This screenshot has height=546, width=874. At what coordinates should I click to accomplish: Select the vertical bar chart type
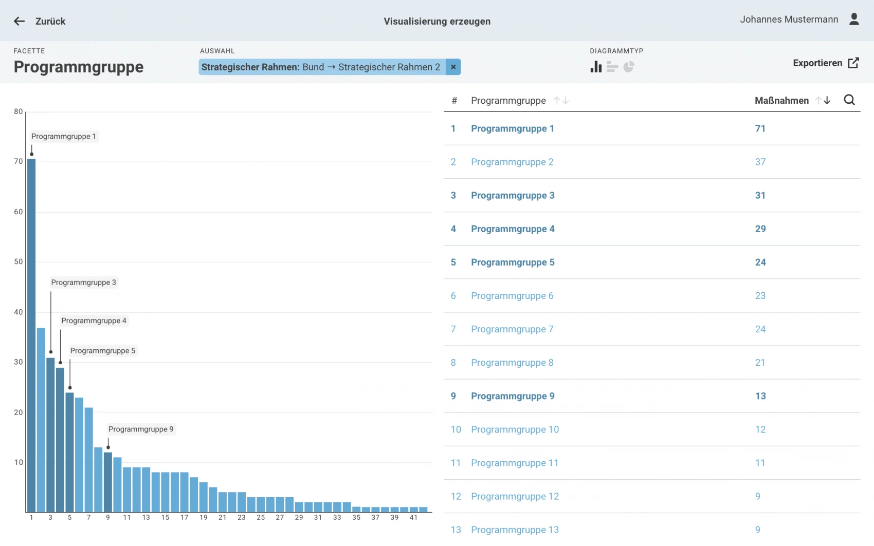tap(596, 67)
